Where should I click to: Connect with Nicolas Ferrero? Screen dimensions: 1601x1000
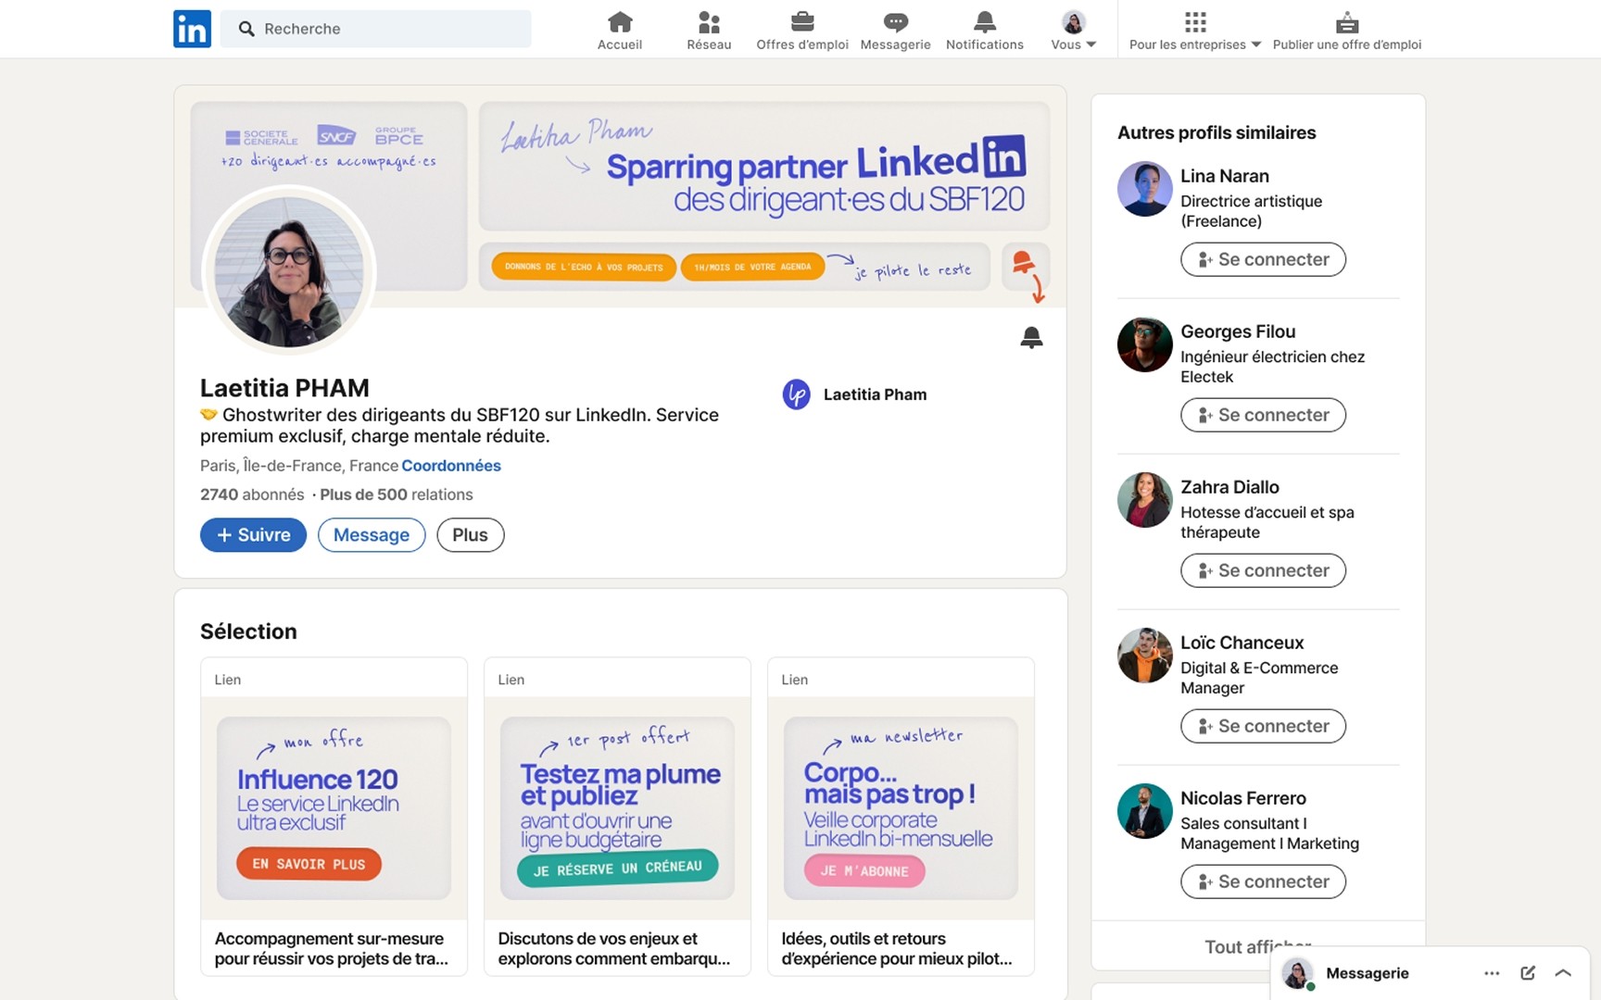point(1263,881)
